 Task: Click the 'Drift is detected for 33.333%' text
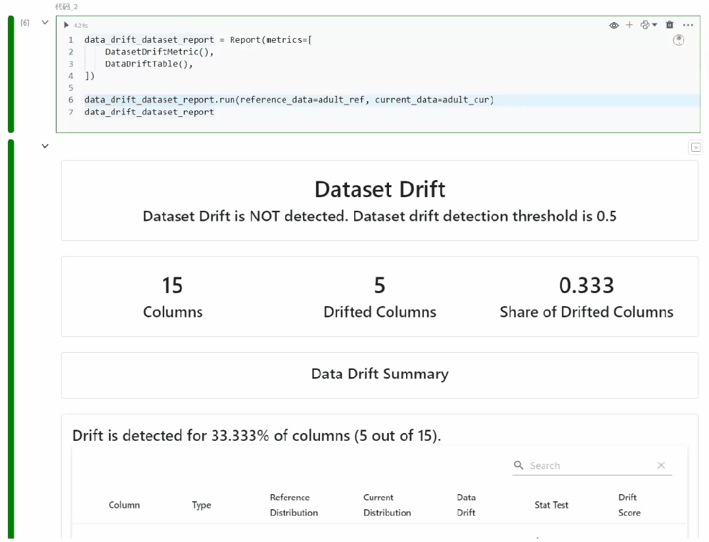click(257, 436)
